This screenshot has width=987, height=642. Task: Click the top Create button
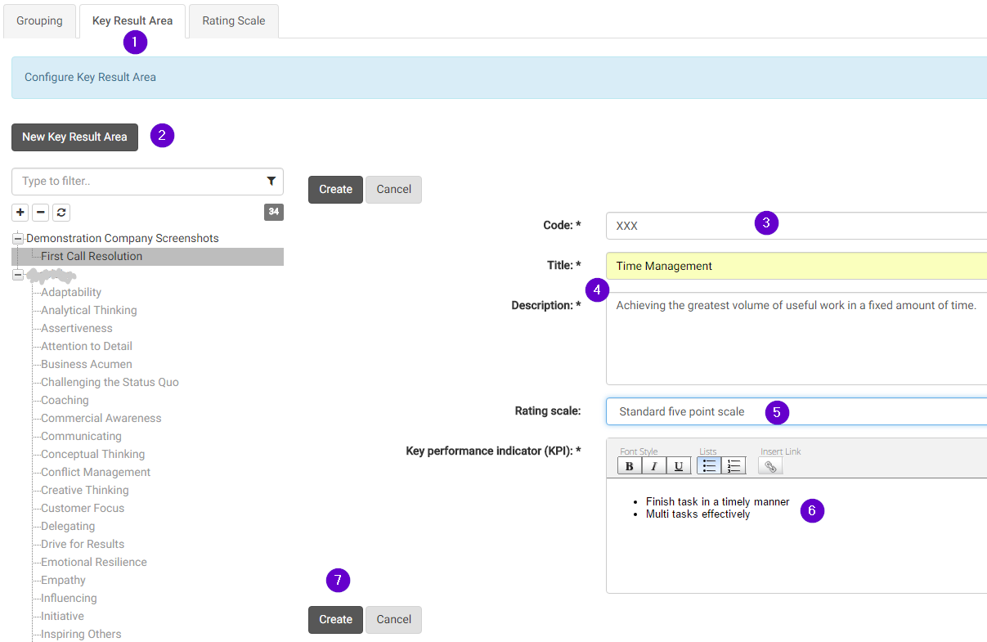pos(335,190)
